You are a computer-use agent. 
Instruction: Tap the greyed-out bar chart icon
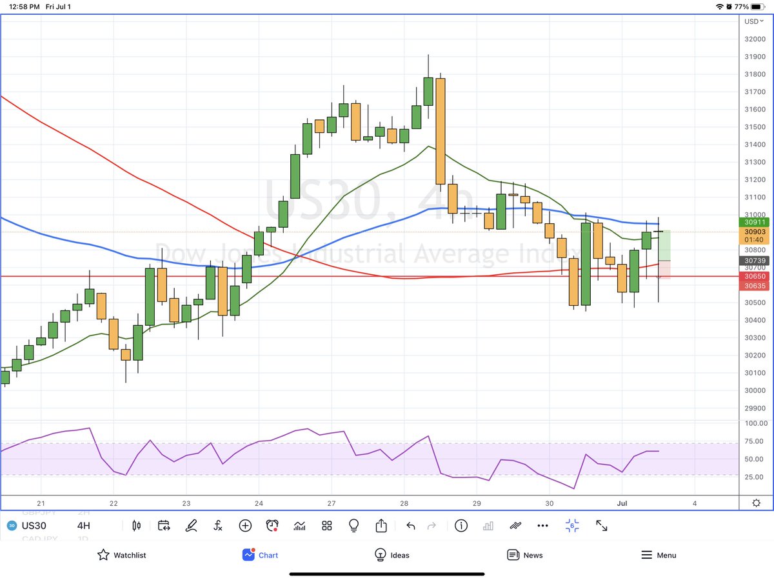click(x=488, y=526)
